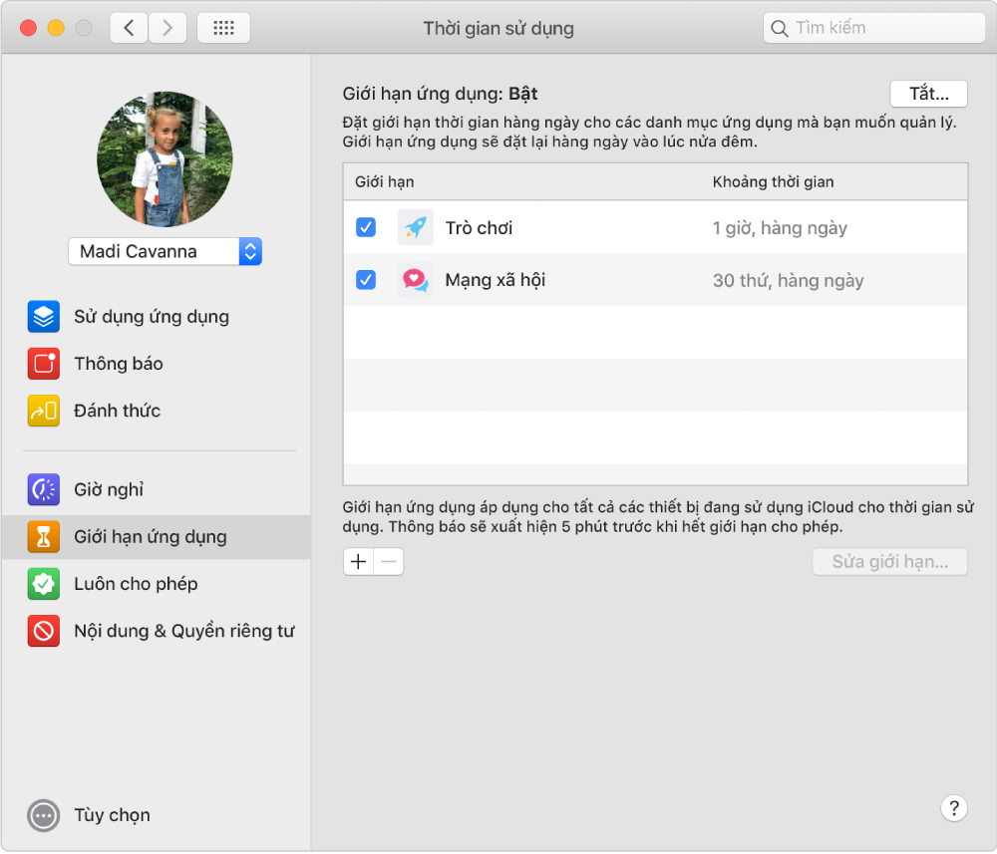Go back with the left chevron button
Viewport: 997px width, 854px height.
coord(129,28)
